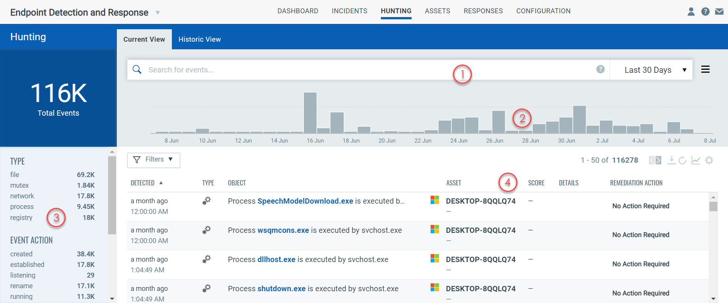The width and height of the screenshot is (728, 303).
Task: Click the refresh results icon
Action: point(682,160)
